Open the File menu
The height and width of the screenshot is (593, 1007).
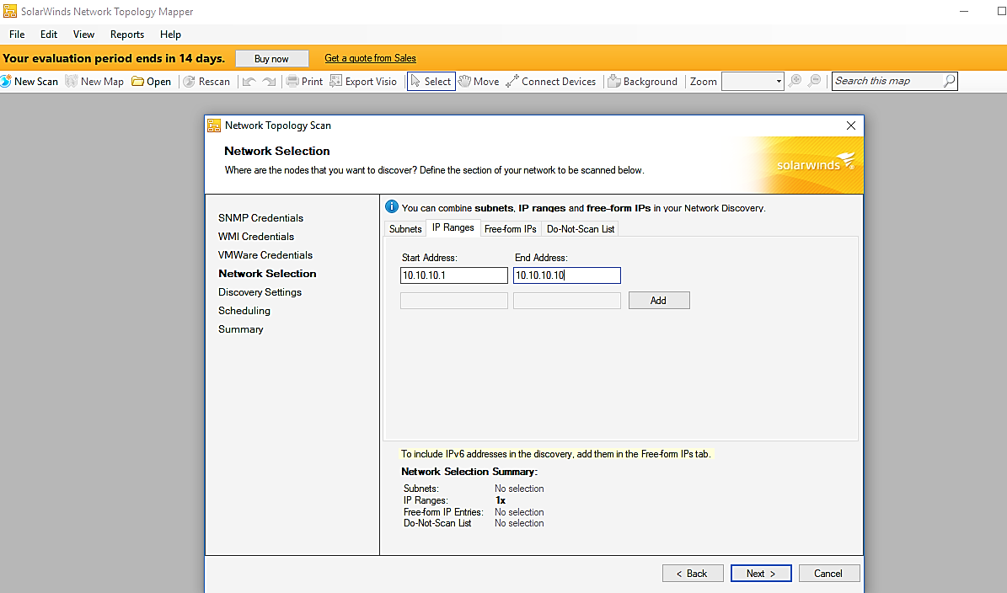tap(18, 35)
